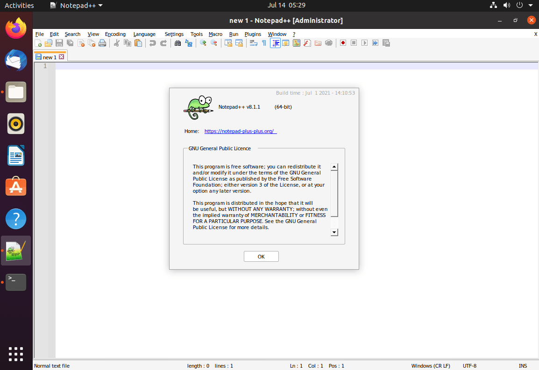539x370 pixels.
Task: Close the 'new 1' tab with its X
Action: pyautogui.click(x=62, y=56)
